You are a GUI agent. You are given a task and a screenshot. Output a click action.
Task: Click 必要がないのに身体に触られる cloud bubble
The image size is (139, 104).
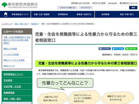tap(52, 98)
